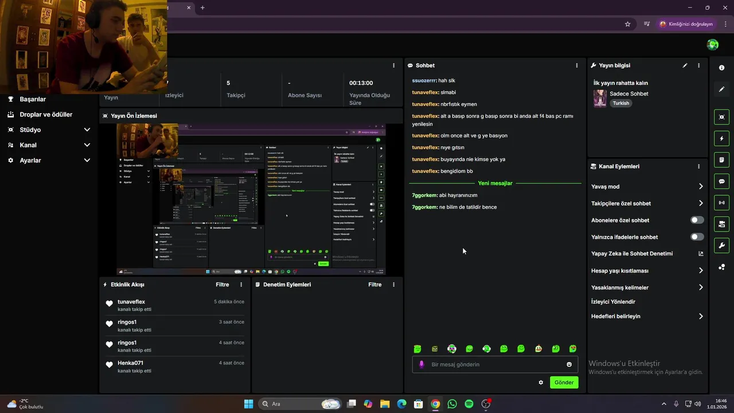Open the emoji picker smiley in chat box
Viewport: 734px width, 413px height.
(x=569, y=364)
